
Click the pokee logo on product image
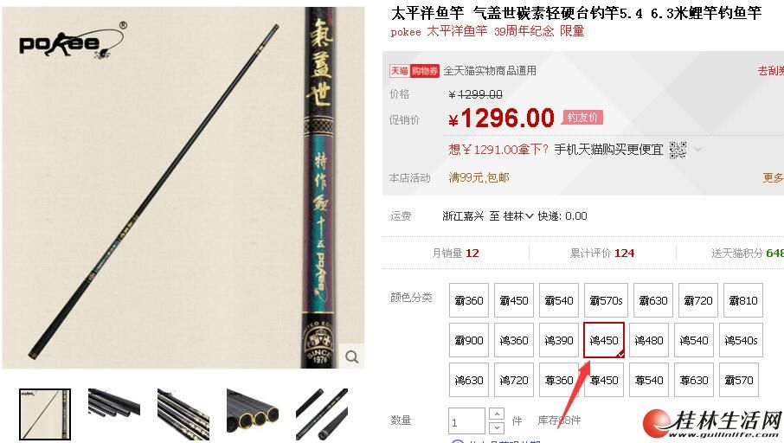[72, 42]
